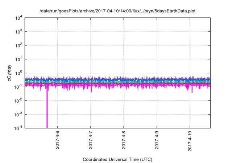Click the 2017-4-7 date tick label
The height and width of the screenshot is (163, 232).
click(x=90, y=140)
